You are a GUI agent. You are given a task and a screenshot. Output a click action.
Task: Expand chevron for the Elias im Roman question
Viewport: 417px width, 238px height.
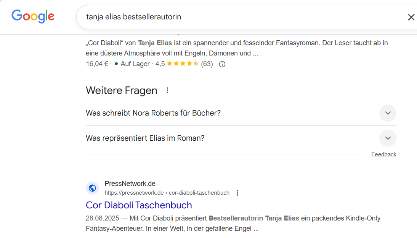coord(388,138)
